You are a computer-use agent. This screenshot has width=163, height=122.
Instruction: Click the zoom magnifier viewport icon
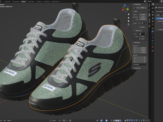tap(128, 15)
